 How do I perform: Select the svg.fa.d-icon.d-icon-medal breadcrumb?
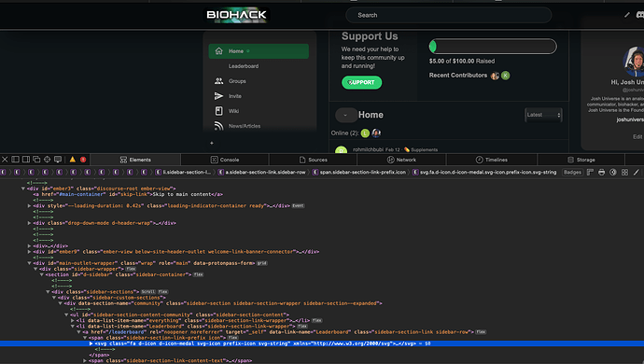click(484, 172)
